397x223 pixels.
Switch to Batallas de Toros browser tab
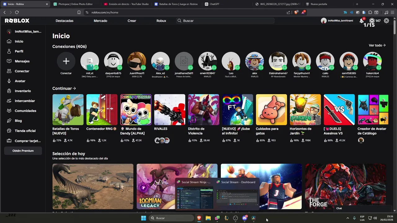(176, 4)
